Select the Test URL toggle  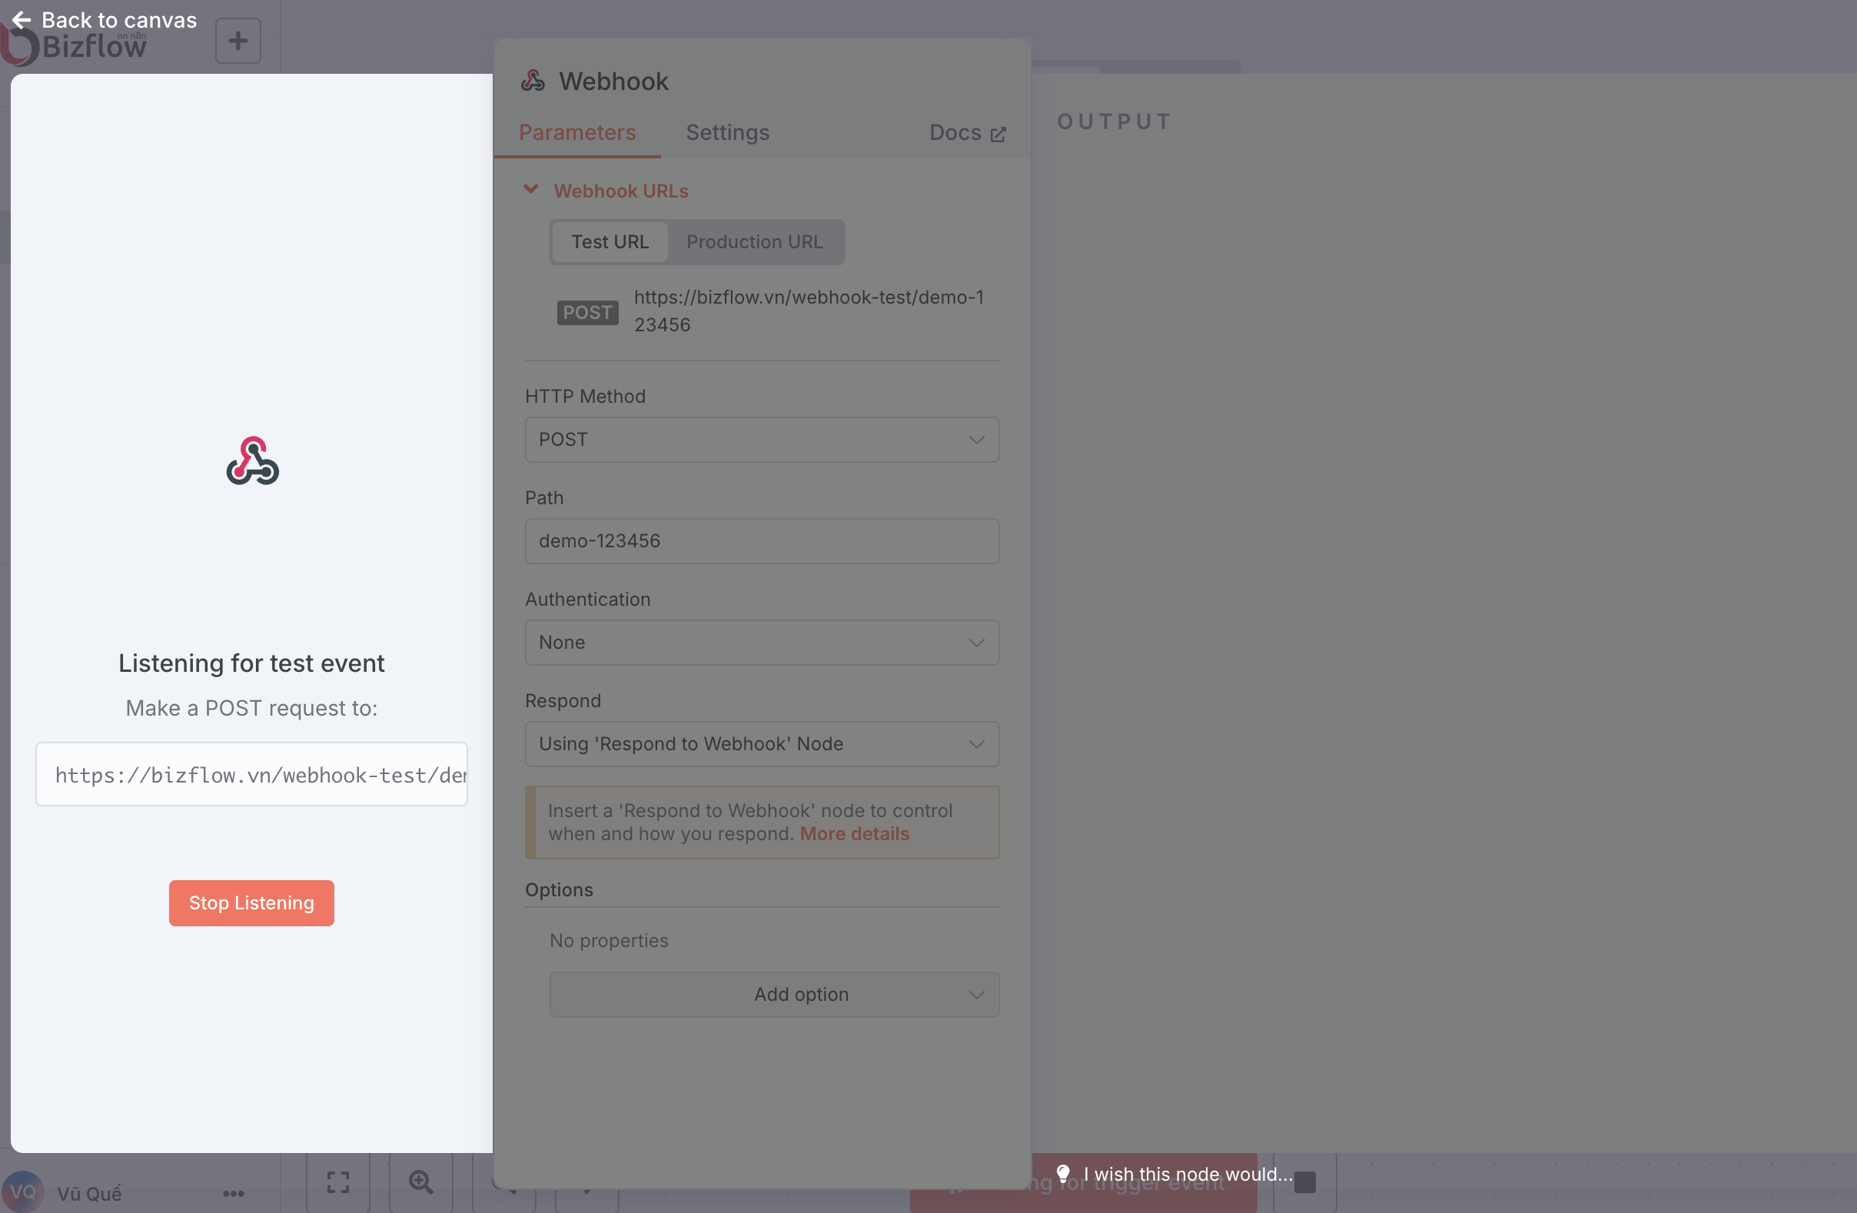(x=610, y=242)
